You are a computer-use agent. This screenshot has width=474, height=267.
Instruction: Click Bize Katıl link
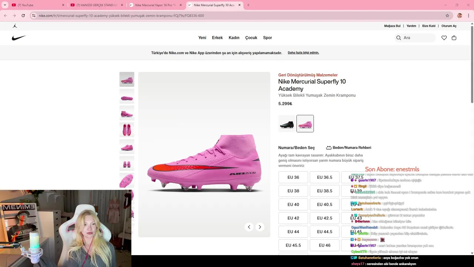click(x=429, y=26)
